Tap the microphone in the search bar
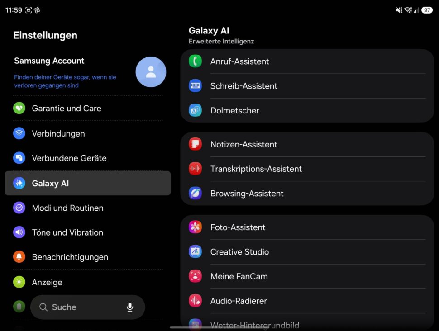Screen dimensions: 439x331 129,307
